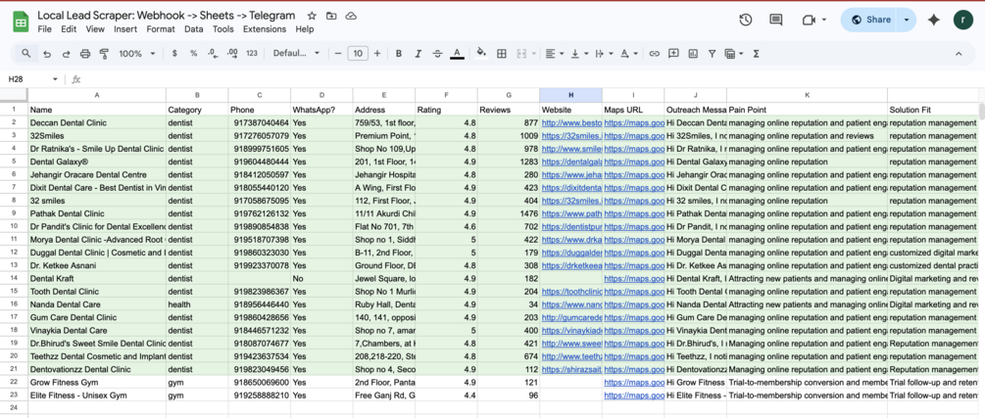Open the Format menu

161,28
